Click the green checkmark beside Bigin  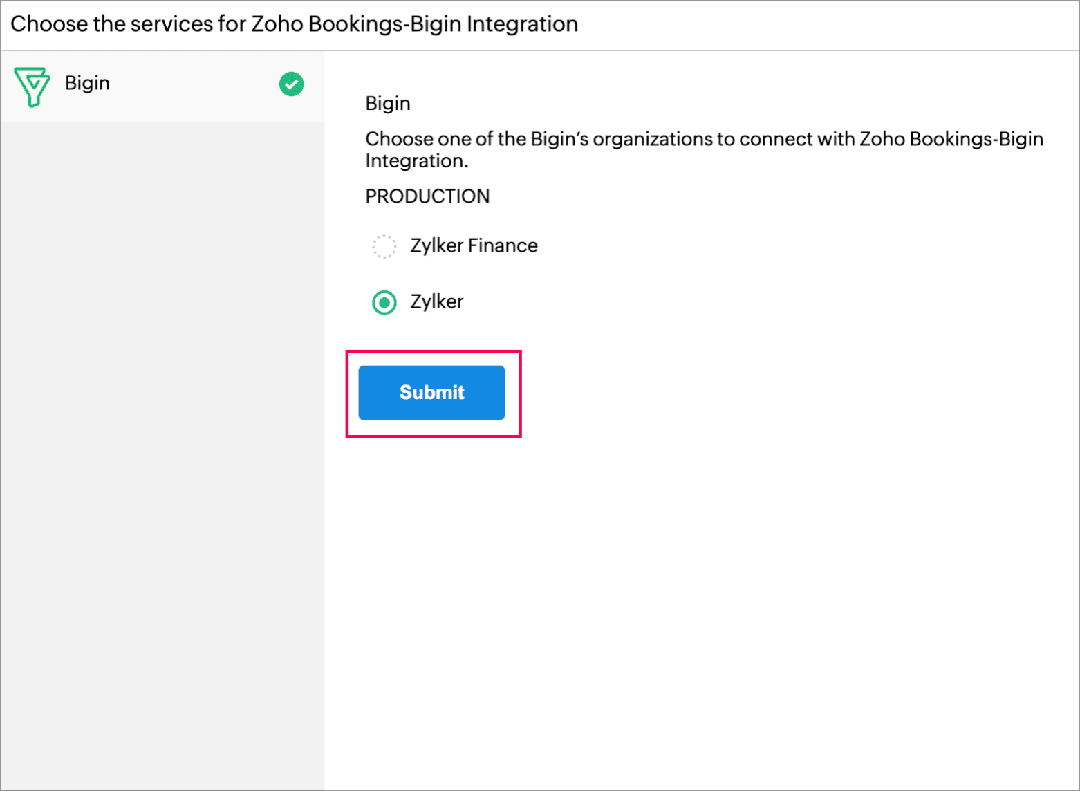(291, 84)
